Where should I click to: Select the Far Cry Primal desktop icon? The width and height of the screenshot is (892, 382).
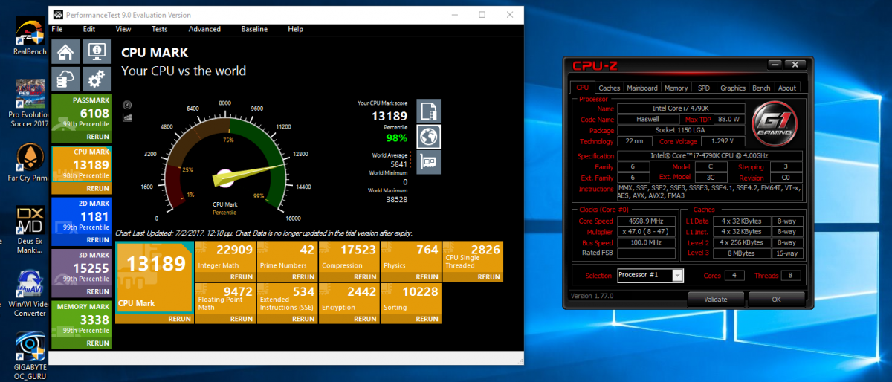click(30, 163)
